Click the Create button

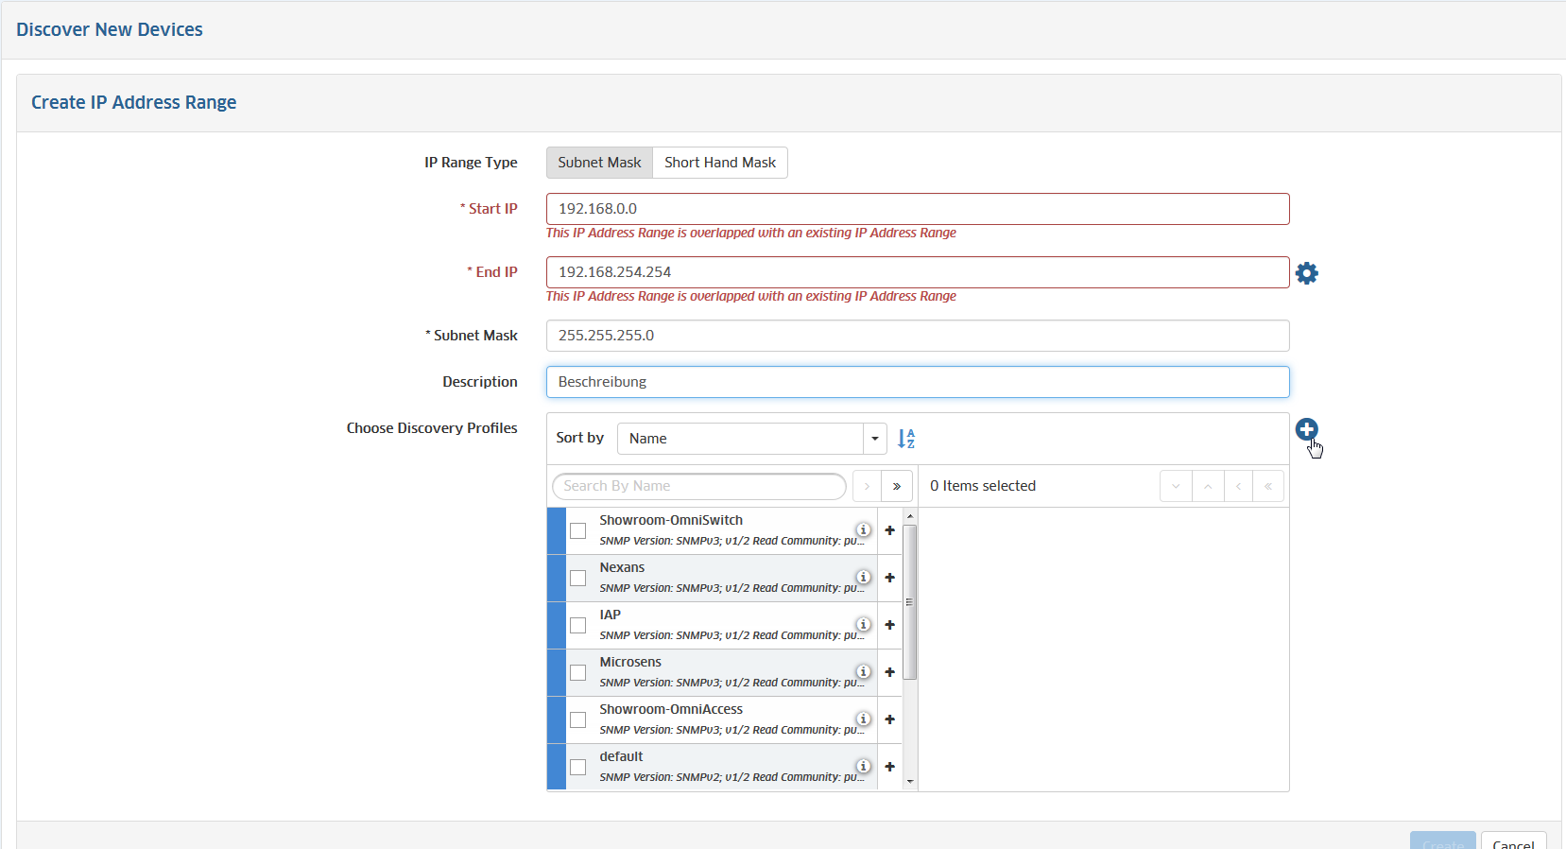(1442, 841)
